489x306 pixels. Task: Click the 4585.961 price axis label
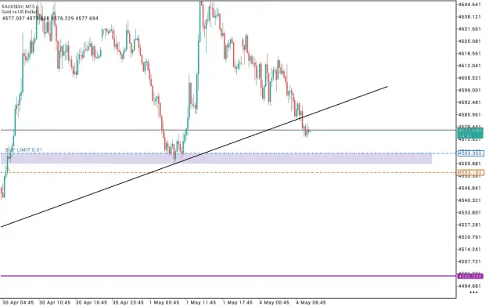tap(469, 115)
